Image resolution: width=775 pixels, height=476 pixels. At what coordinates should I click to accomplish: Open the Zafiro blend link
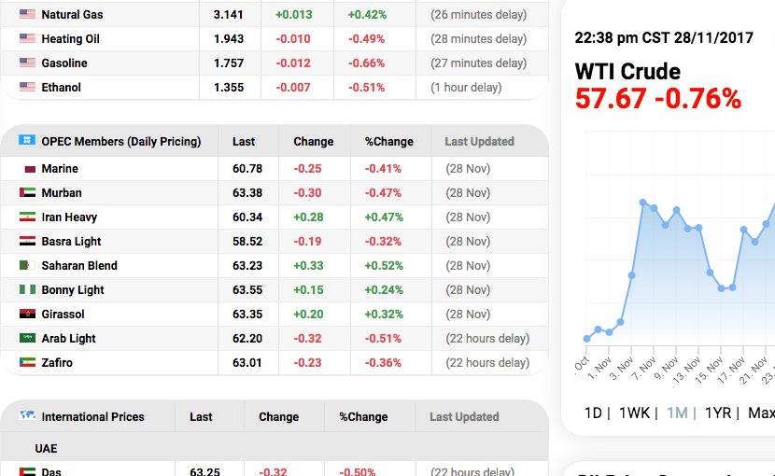[x=57, y=362]
